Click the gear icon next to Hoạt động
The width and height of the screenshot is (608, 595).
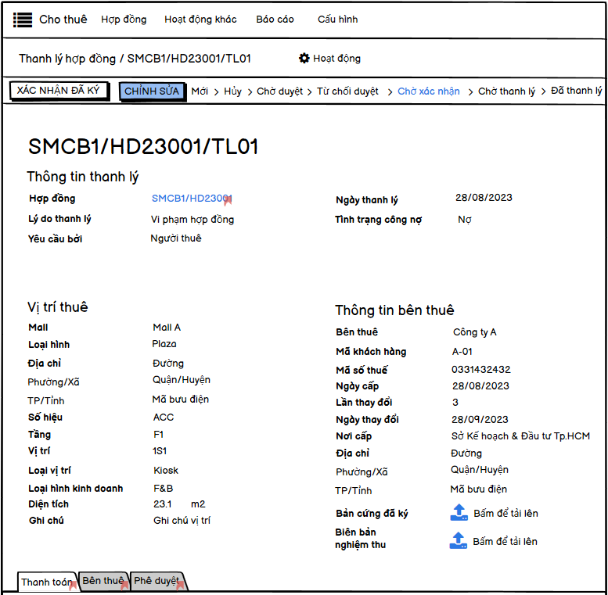[x=304, y=58]
